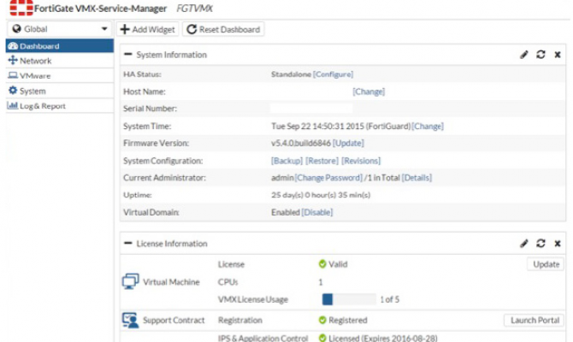The image size is (573, 342).
Task: Edit the System Information widget (pencil icon)
Action: pos(524,55)
